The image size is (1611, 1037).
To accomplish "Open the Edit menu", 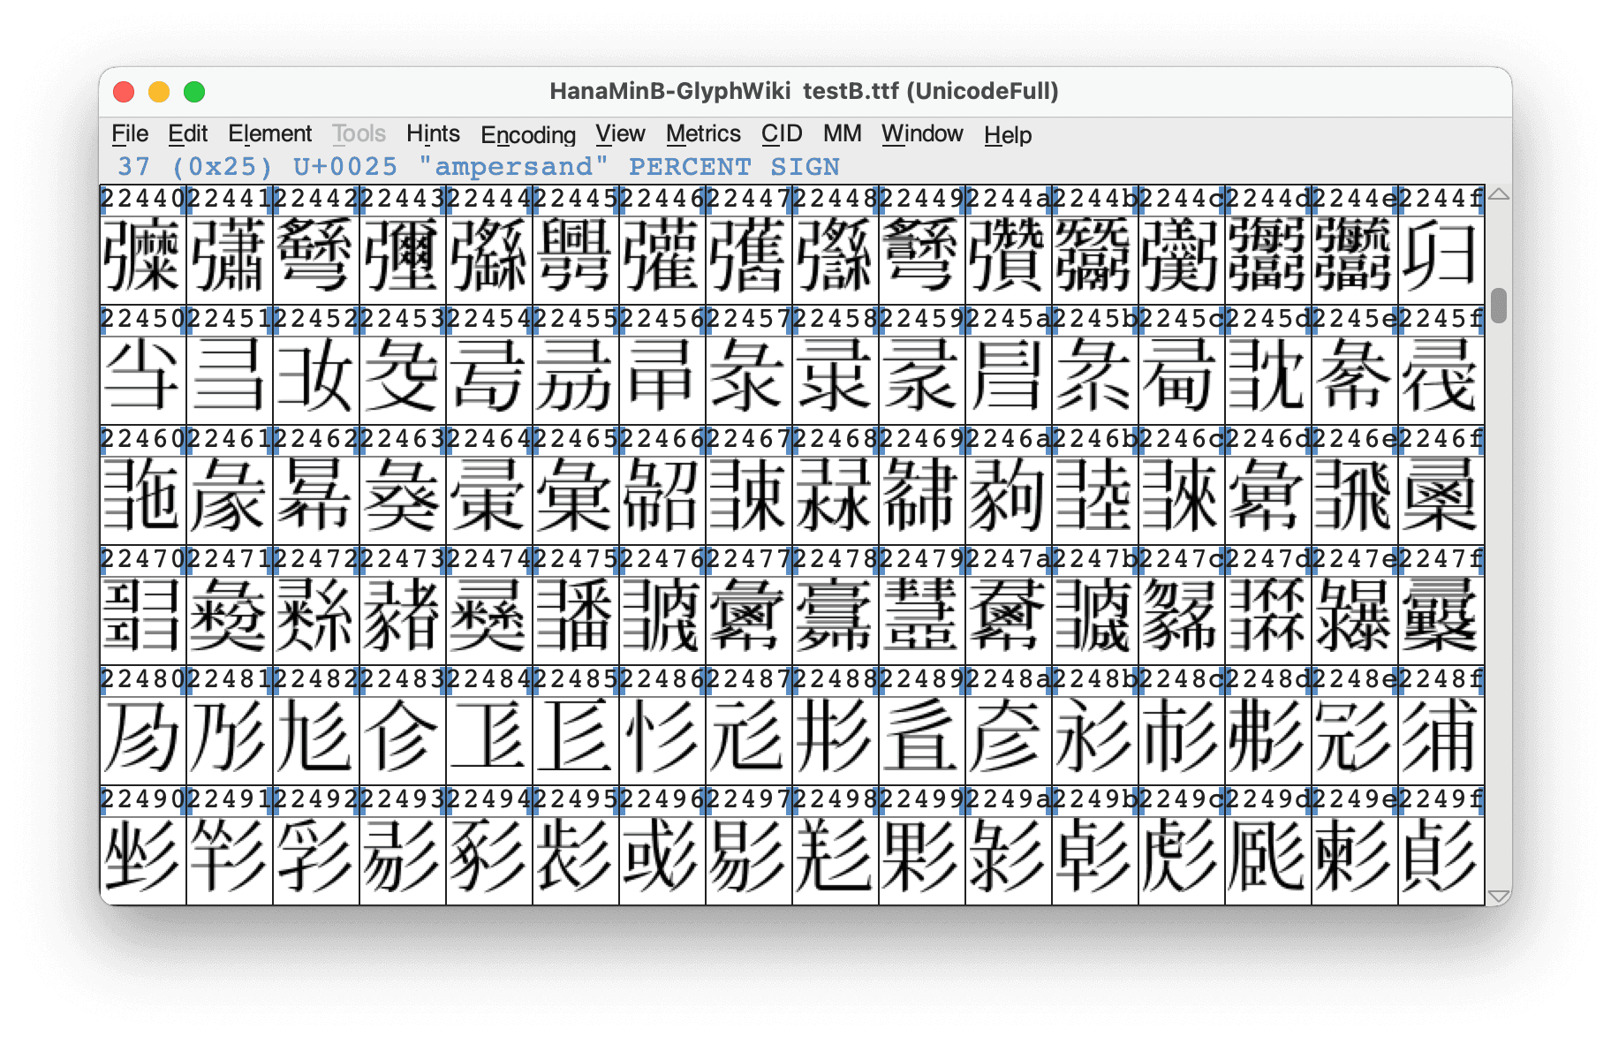I will [187, 134].
